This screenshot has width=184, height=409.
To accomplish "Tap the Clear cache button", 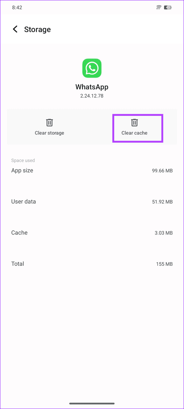I will pos(134,133).
